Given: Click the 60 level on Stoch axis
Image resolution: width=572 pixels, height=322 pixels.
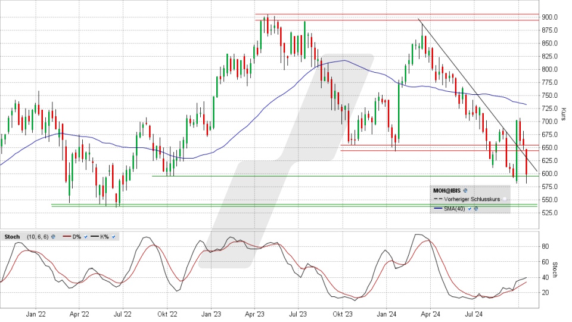Looking at the screenshot, I should 545,262.
